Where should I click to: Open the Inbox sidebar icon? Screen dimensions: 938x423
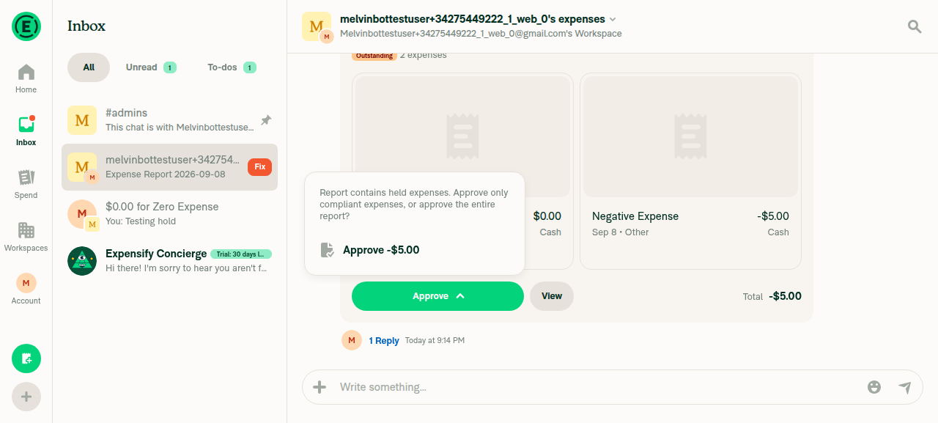[x=26, y=131]
